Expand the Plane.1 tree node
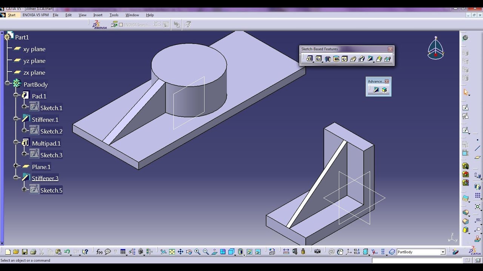 (16, 165)
